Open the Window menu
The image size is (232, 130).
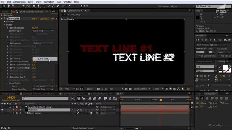67,2
